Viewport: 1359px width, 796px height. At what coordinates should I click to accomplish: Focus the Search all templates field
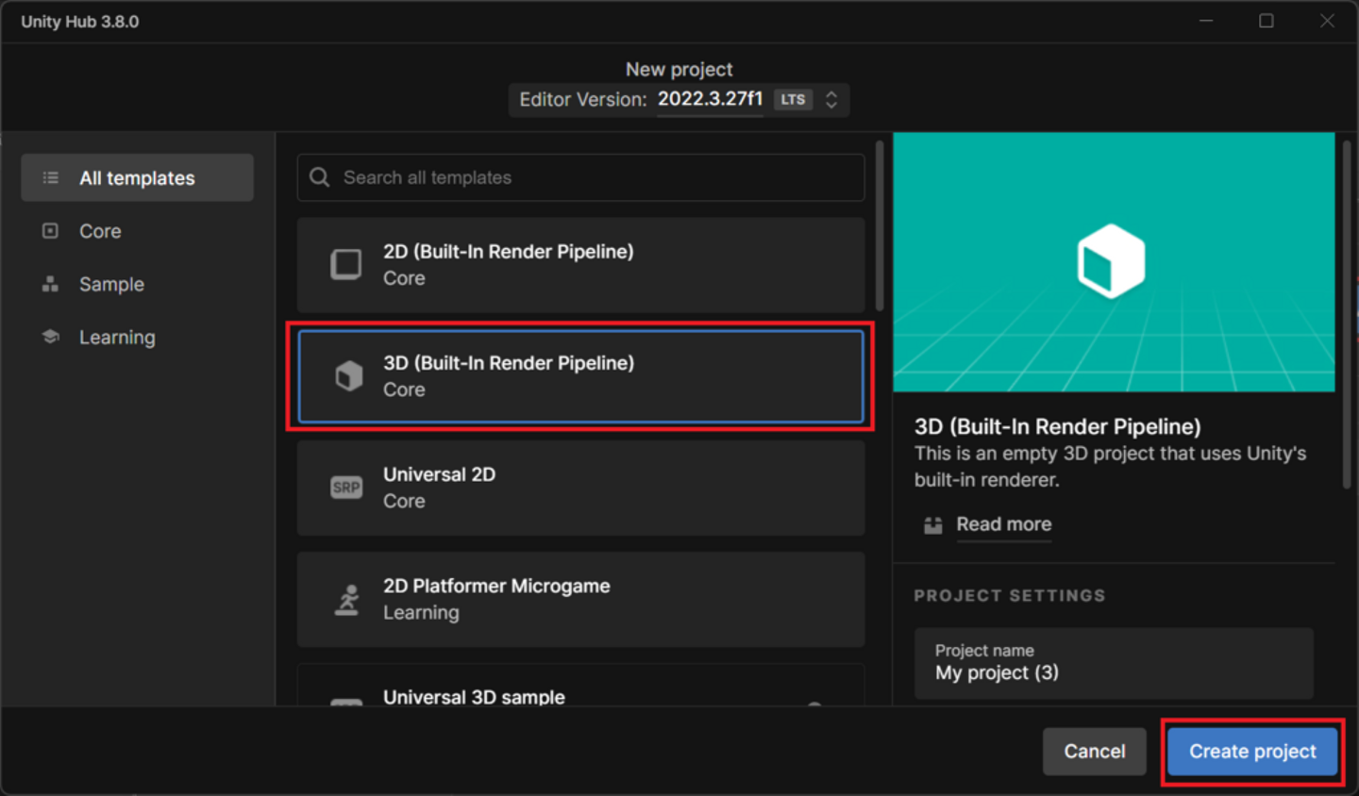(x=595, y=177)
